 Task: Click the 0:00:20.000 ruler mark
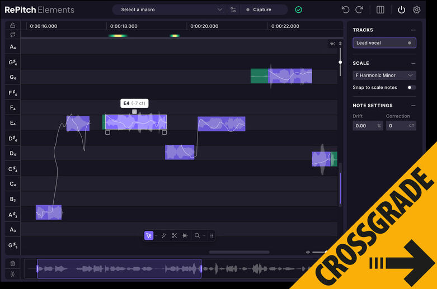[x=204, y=26]
